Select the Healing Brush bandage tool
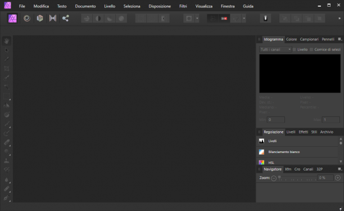Image resolution: width=344 pixels, height=211 pixels. (x=7, y=189)
